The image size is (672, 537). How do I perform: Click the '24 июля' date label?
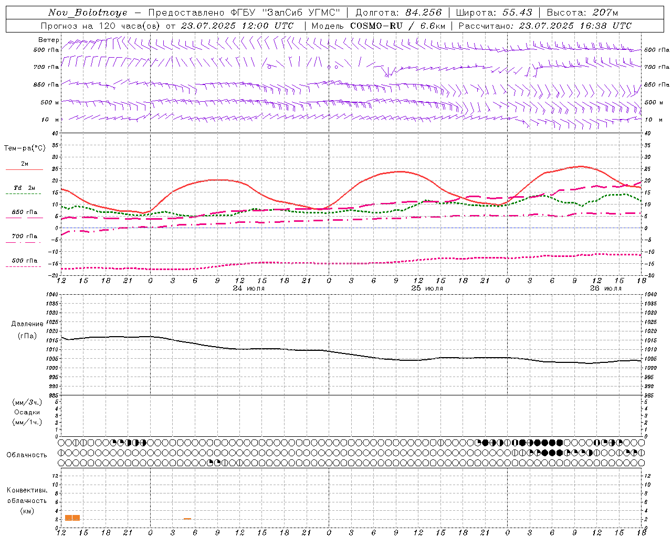click(x=249, y=288)
